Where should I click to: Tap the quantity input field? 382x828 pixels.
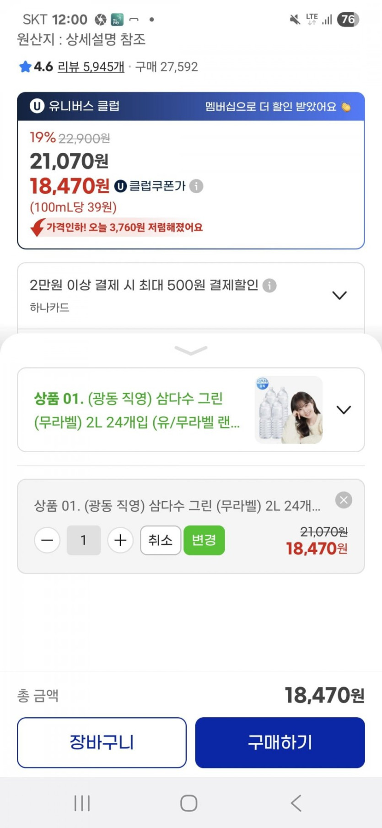tap(83, 540)
